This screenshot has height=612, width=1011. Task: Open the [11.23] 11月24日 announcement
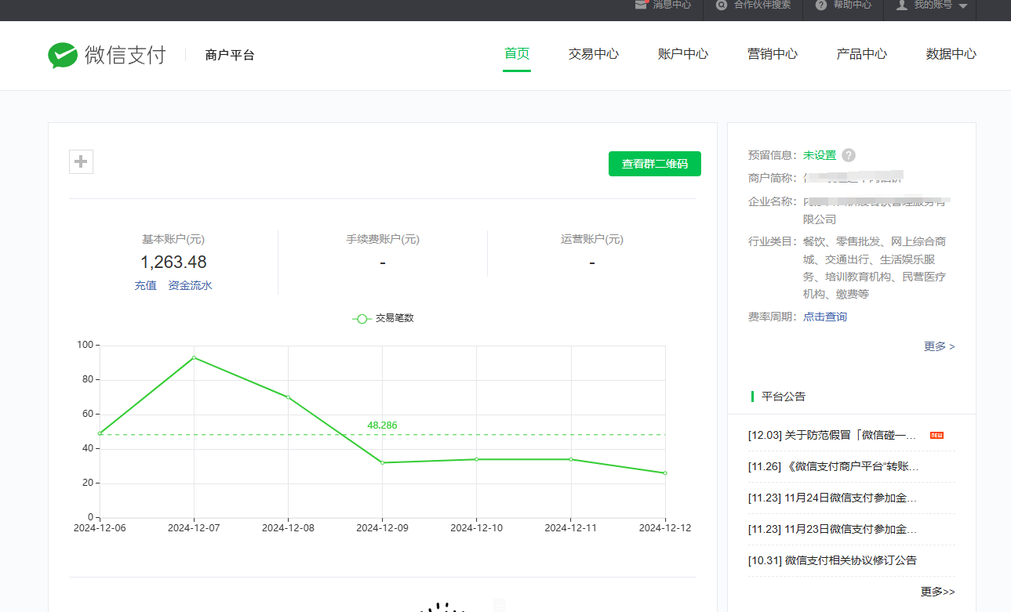point(833,498)
